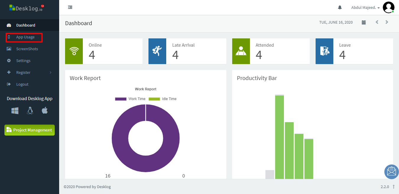399x194 pixels.
Task: Click the notification bell
Action: [x=340, y=7]
